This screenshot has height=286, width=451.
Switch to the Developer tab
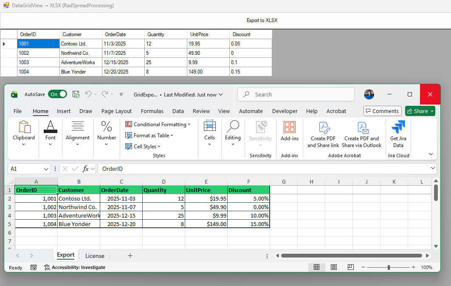coord(285,111)
